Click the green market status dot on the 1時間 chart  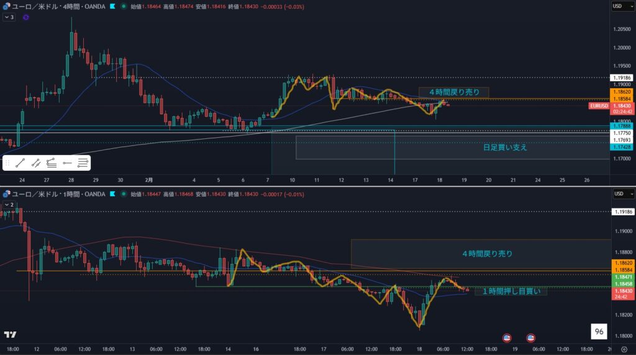124,194
